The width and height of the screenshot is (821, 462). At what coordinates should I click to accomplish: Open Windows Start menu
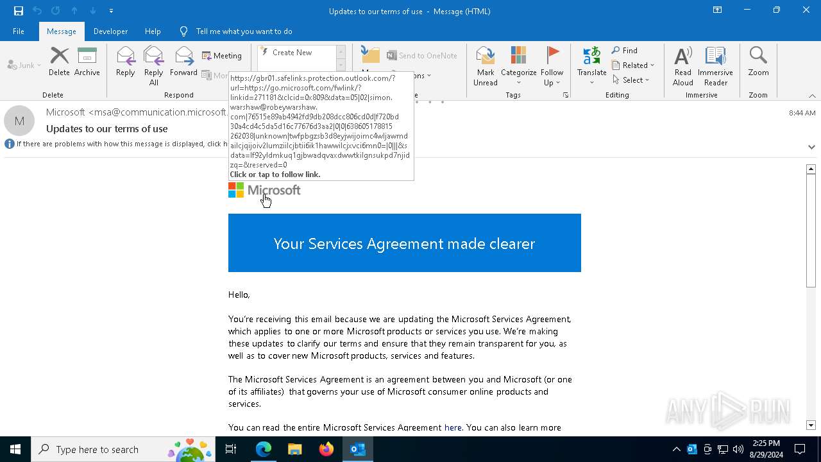15,449
